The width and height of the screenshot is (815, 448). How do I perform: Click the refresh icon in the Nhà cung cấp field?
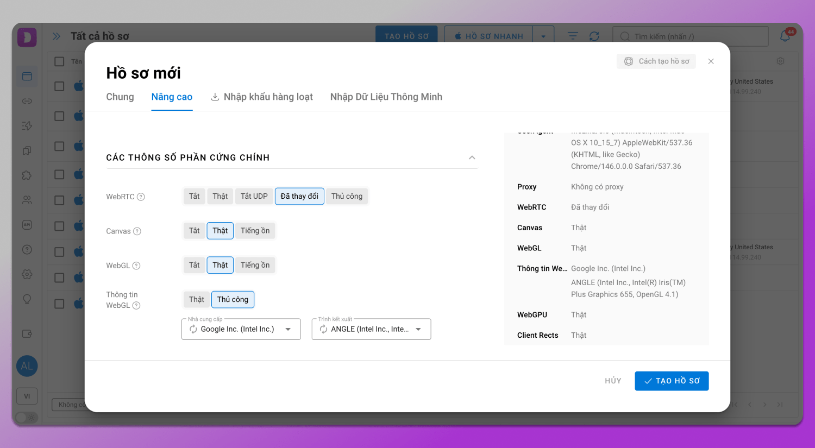coord(193,329)
